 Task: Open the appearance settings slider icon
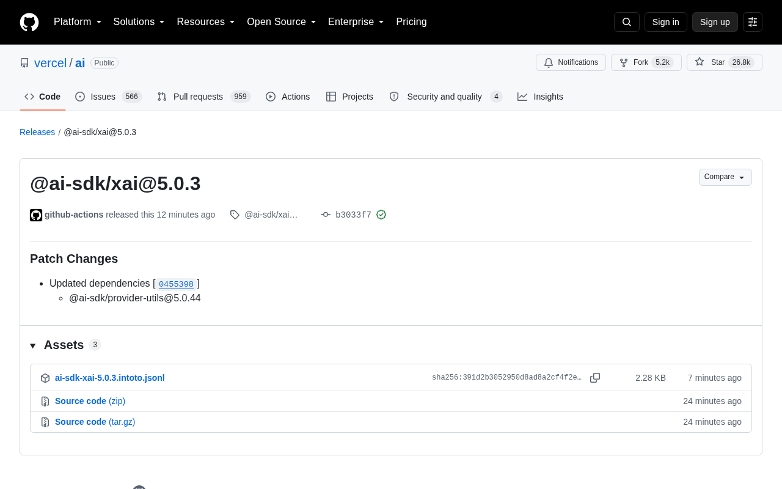point(753,22)
